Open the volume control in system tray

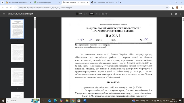(164, 100)
